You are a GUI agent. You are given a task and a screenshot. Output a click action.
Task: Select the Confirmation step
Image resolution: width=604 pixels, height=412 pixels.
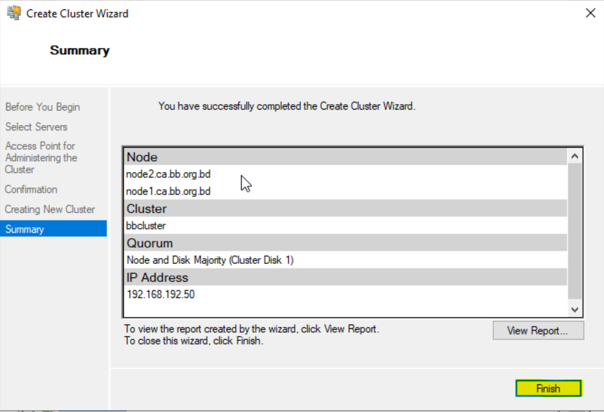[31, 189]
